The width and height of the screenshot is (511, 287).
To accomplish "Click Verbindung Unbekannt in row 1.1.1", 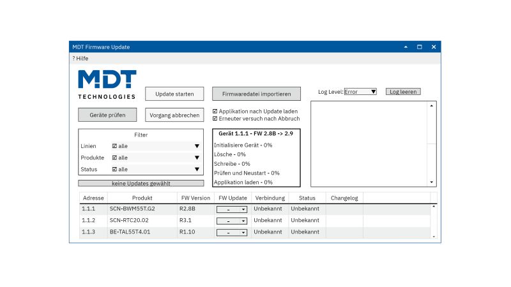I will pyautogui.click(x=268, y=209).
